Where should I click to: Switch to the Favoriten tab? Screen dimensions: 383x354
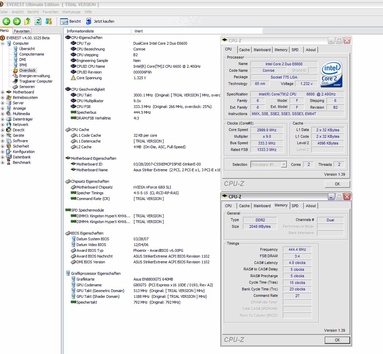click(x=22, y=31)
